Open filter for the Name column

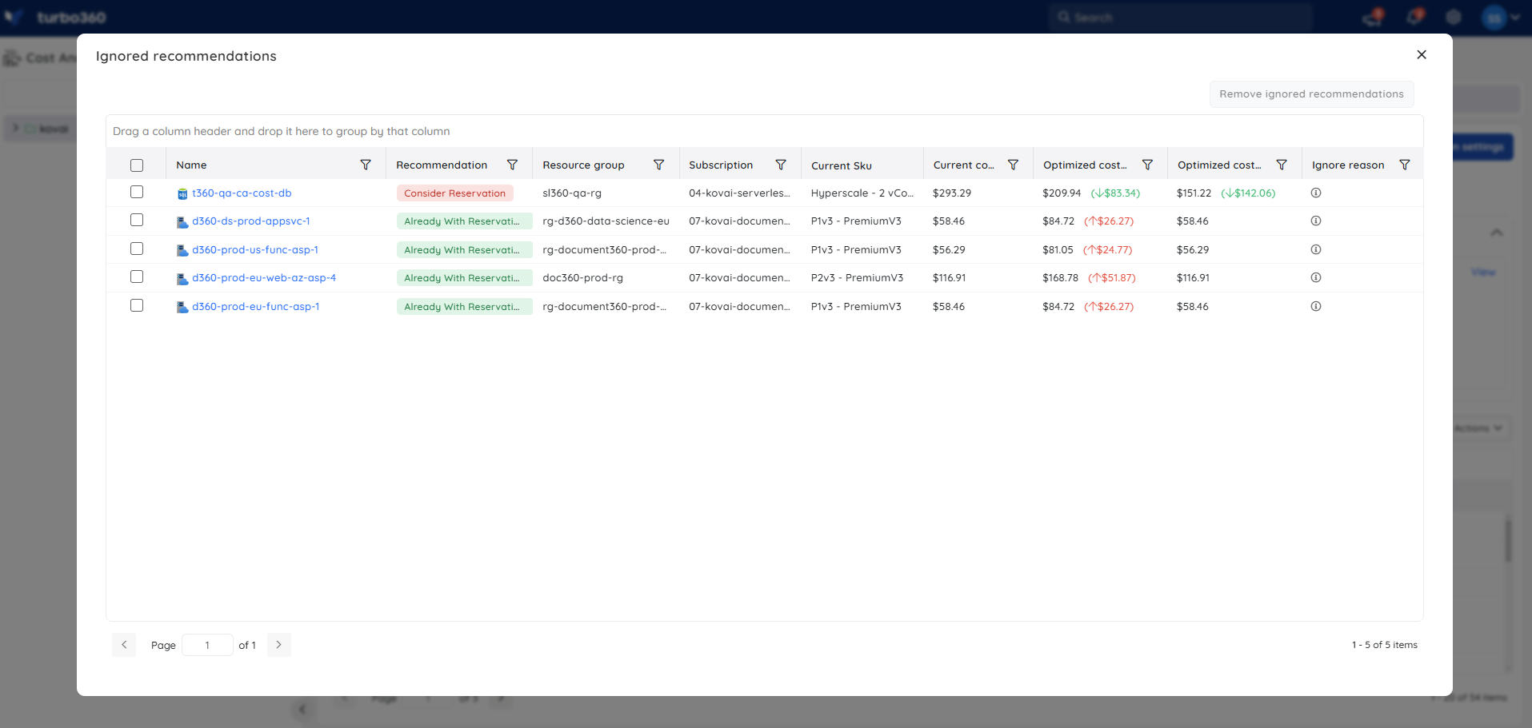pyautogui.click(x=366, y=165)
